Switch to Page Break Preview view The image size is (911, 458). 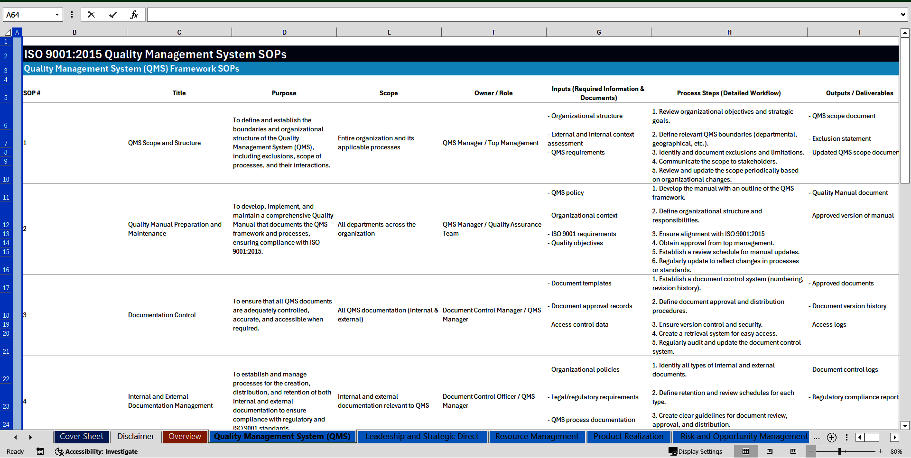point(793,451)
